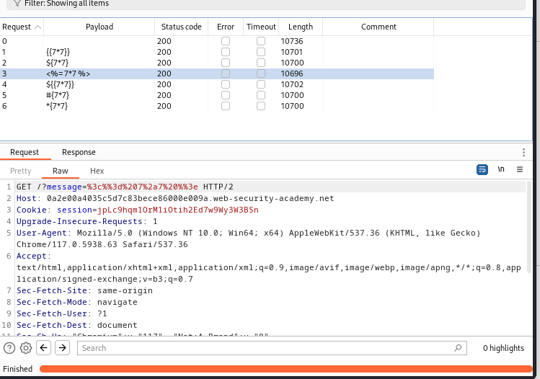The width and height of the screenshot is (540, 379).
Task: Click the message parameter in GET line
Action: [x=64, y=187]
